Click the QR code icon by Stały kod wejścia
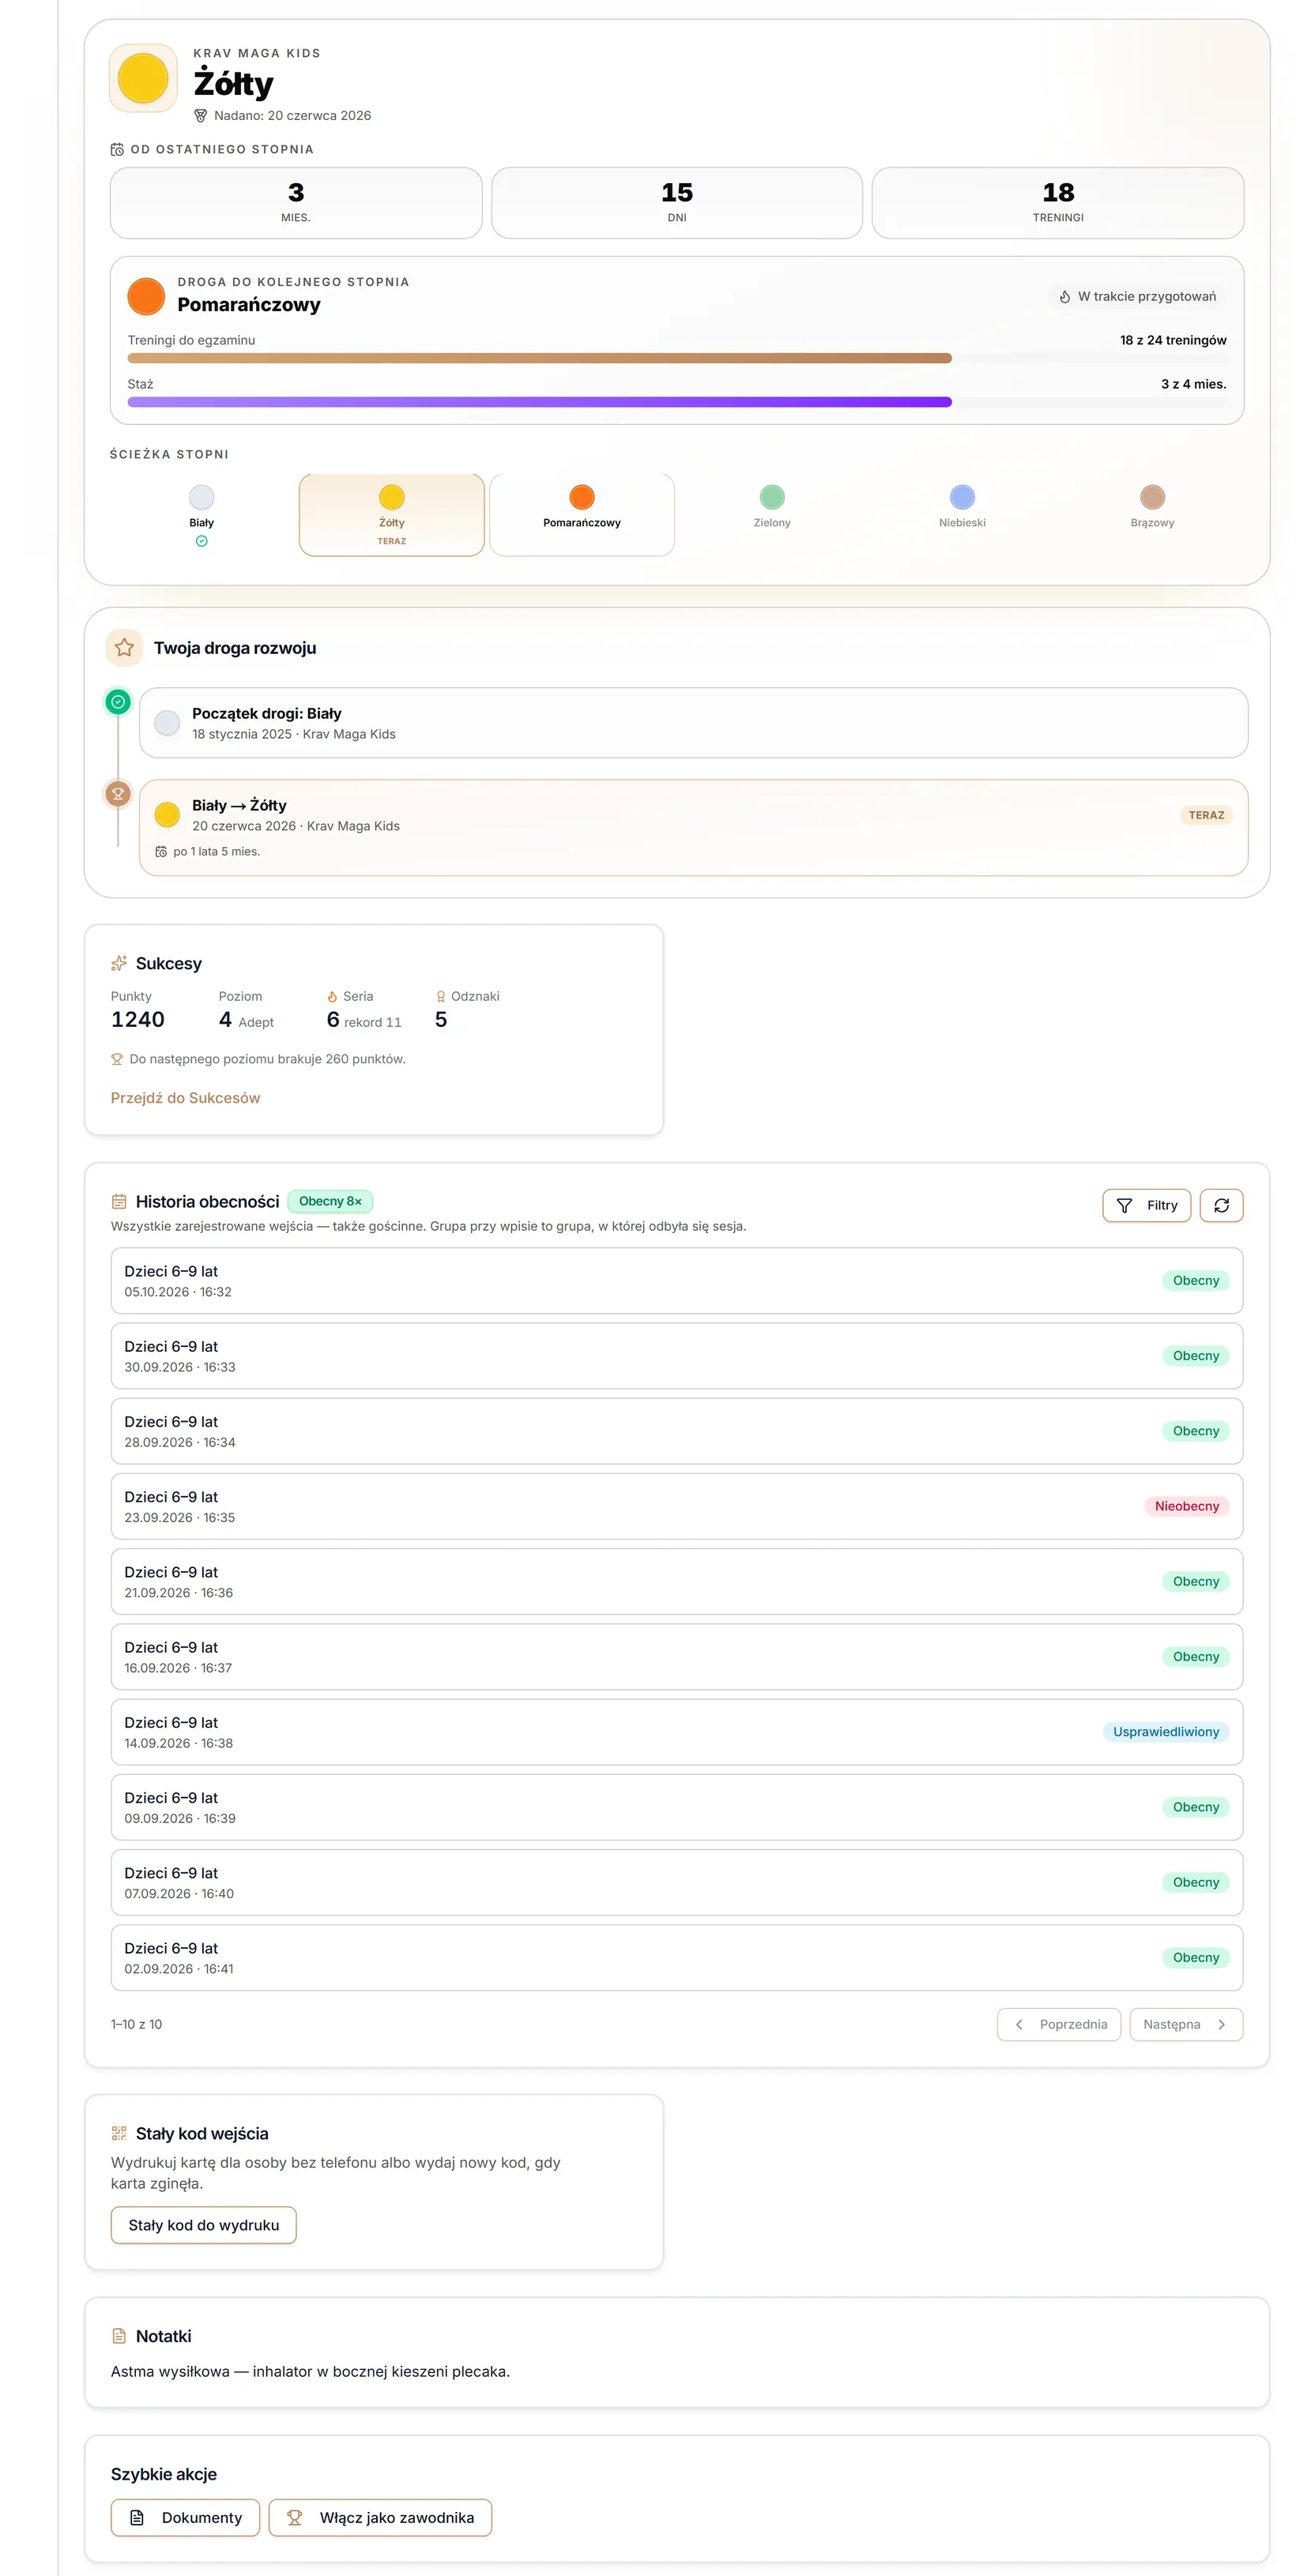 [119, 2133]
